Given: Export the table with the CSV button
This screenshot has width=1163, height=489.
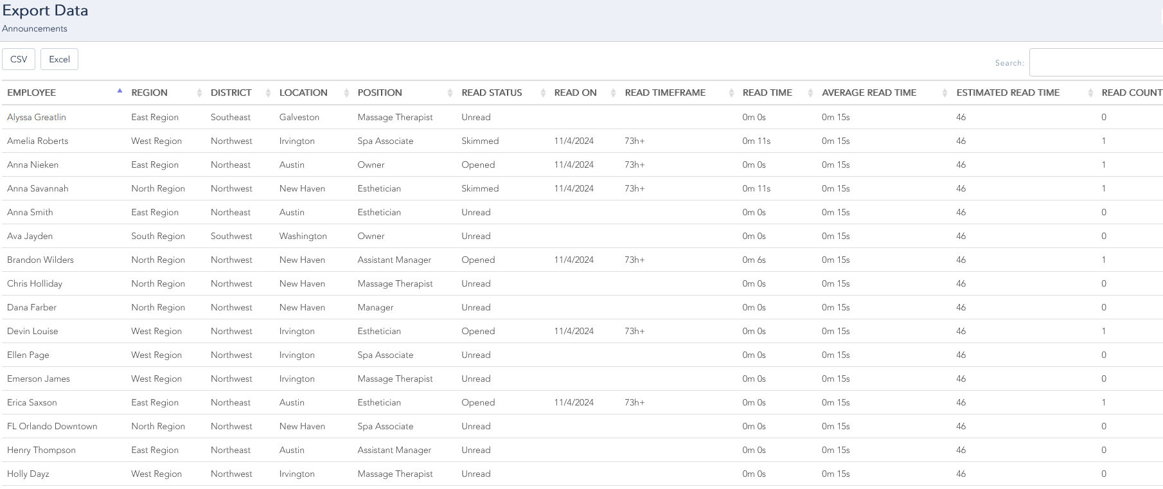Looking at the screenshot, I should tap(19, 59).
